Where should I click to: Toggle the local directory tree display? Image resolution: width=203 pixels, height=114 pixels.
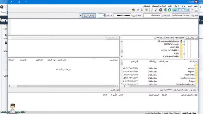(184, 10)
